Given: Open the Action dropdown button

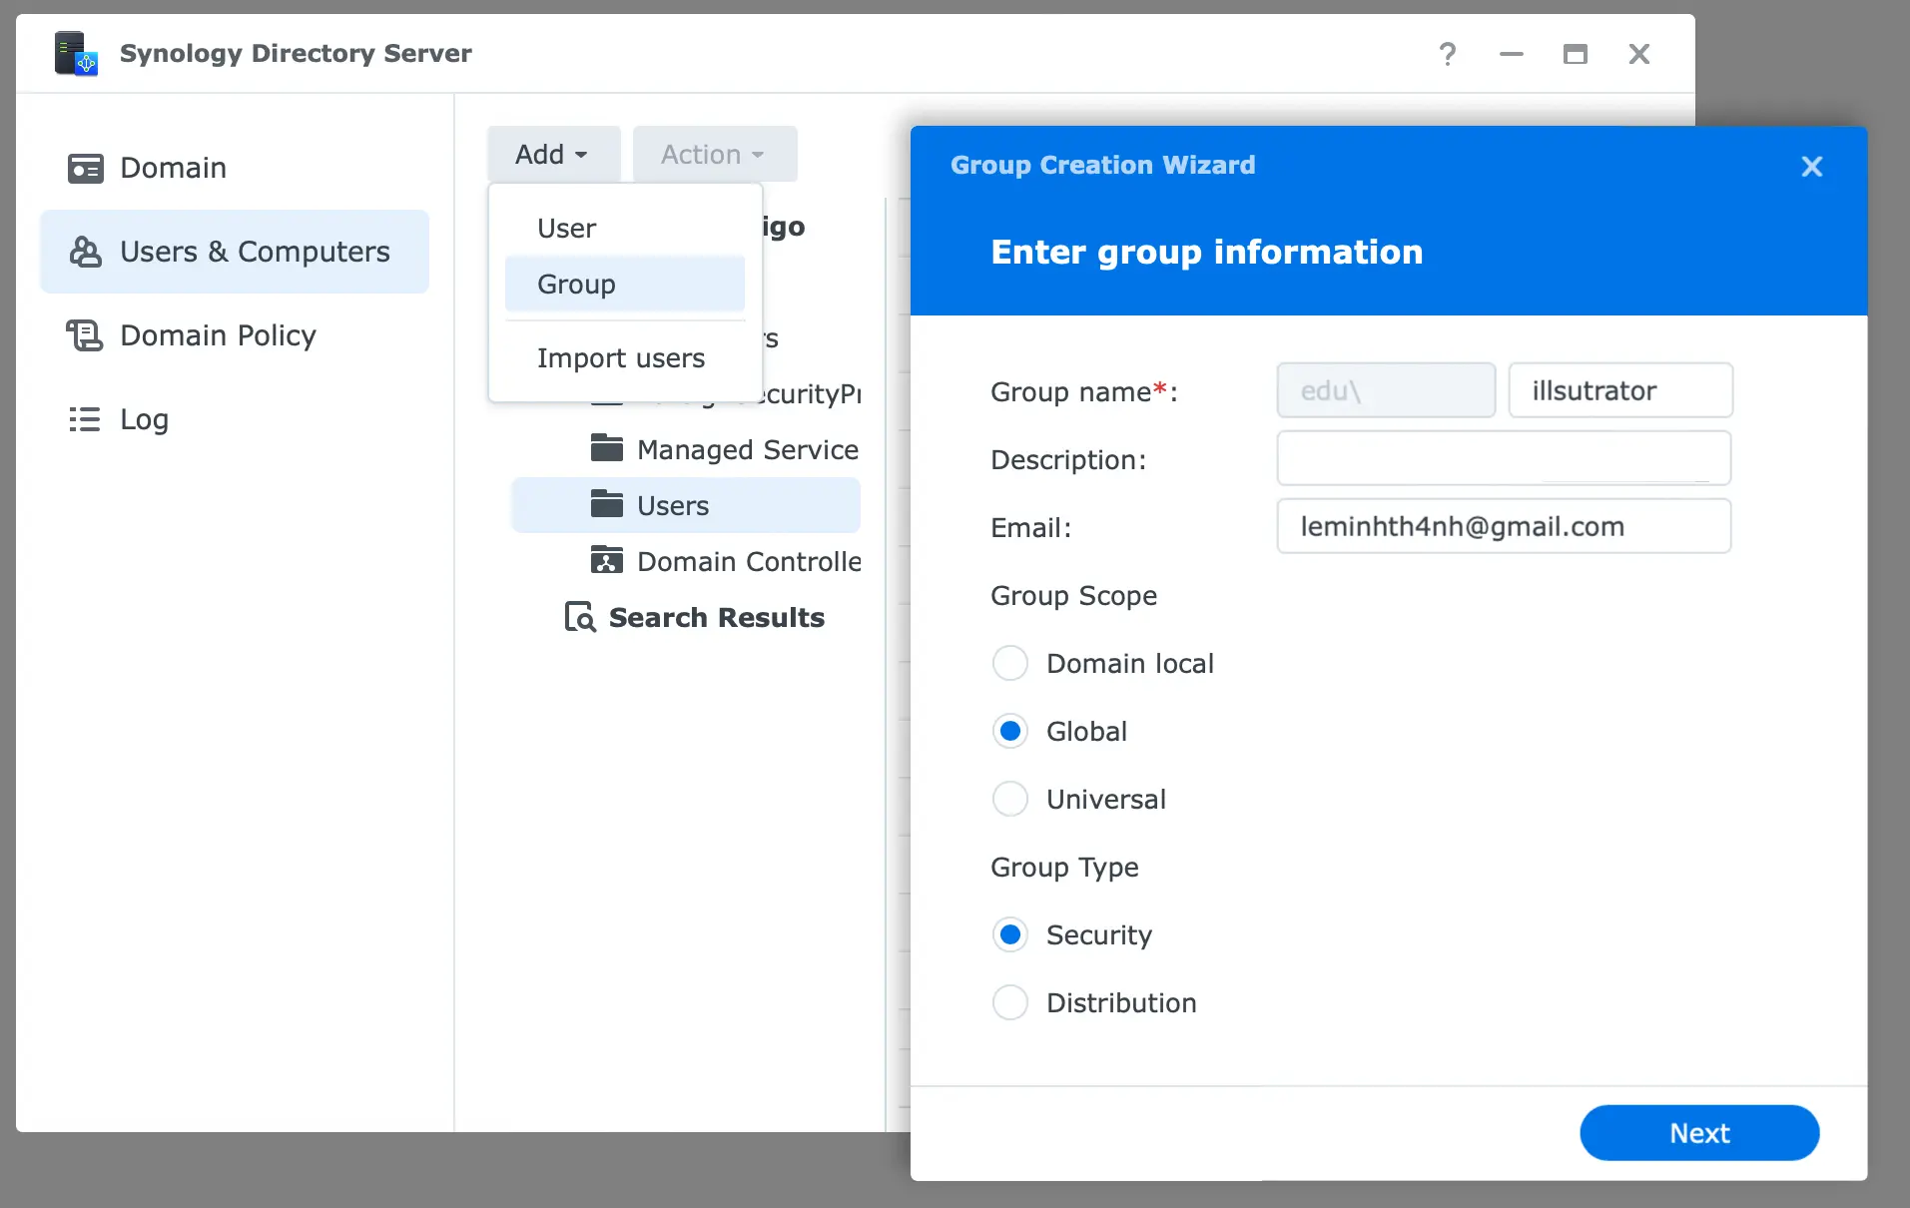Looking at the screenshot, I should [715, 154].
